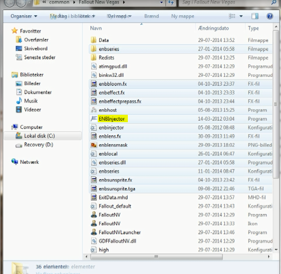Screen dimensions: 281x274
Task: Select Computer in navigation pane
Action: tap(31, 127)
